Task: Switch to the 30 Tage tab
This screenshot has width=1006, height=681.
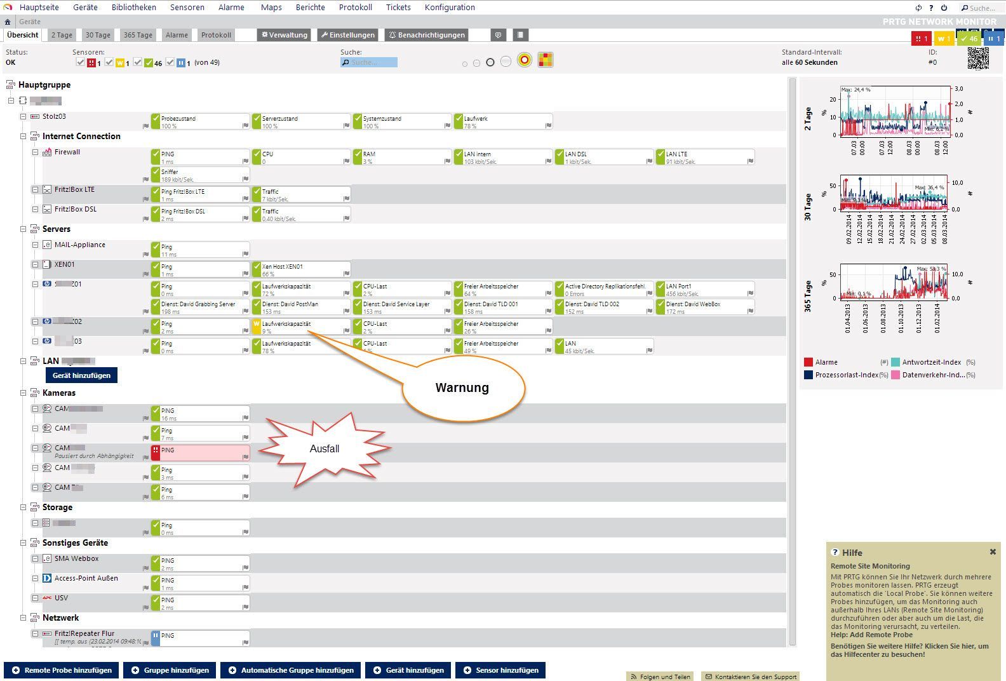Action: click(98, 35)
